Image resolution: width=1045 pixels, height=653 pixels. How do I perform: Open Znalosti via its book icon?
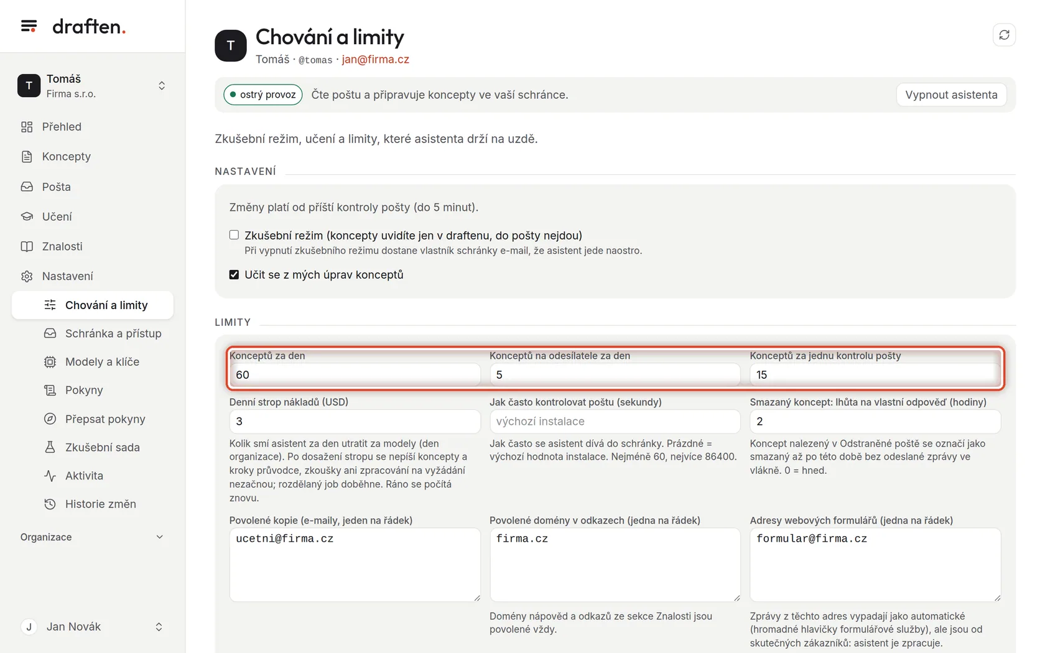pos(27,246)
